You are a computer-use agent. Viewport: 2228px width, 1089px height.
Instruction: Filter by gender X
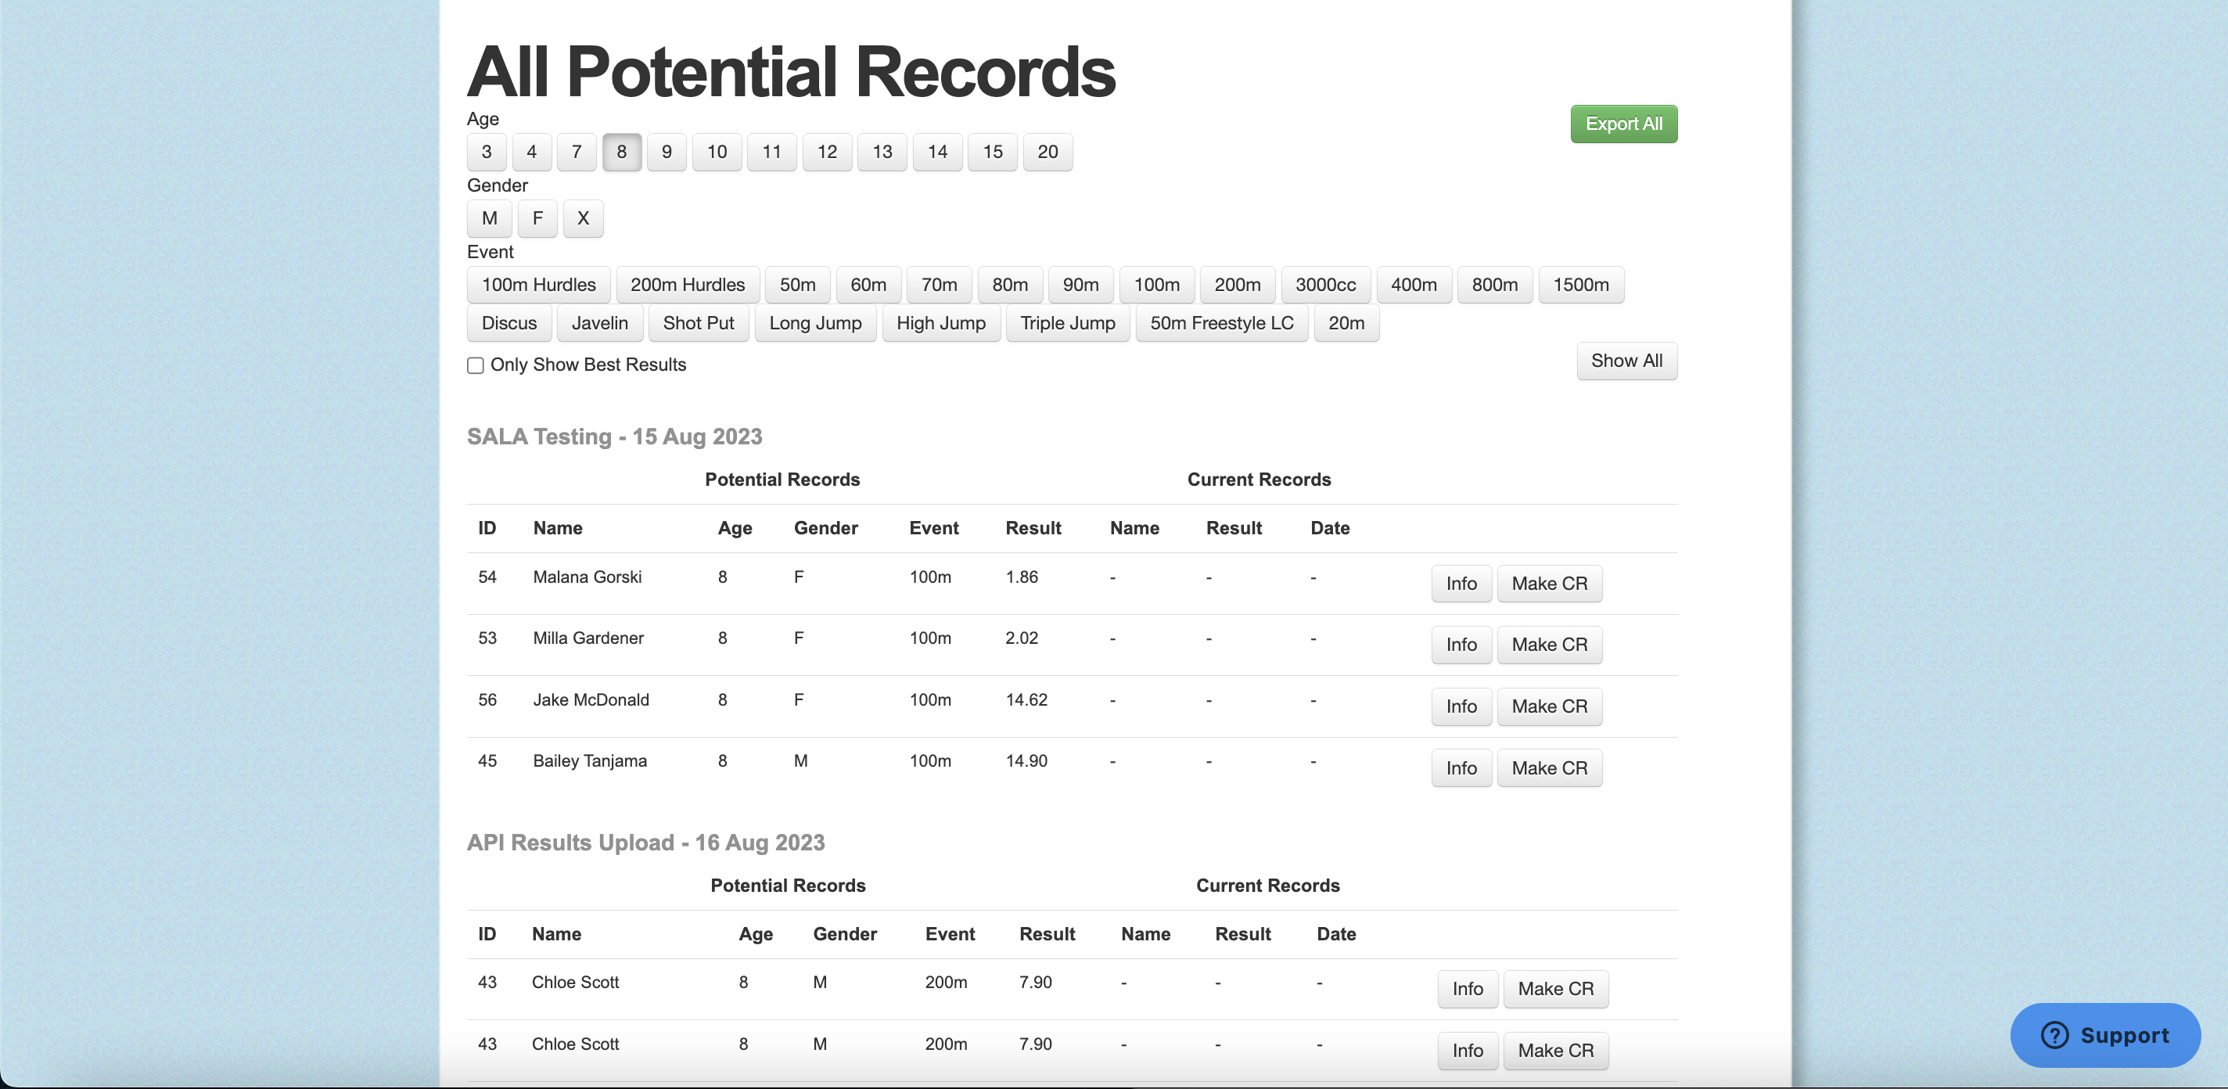[583, 219]
